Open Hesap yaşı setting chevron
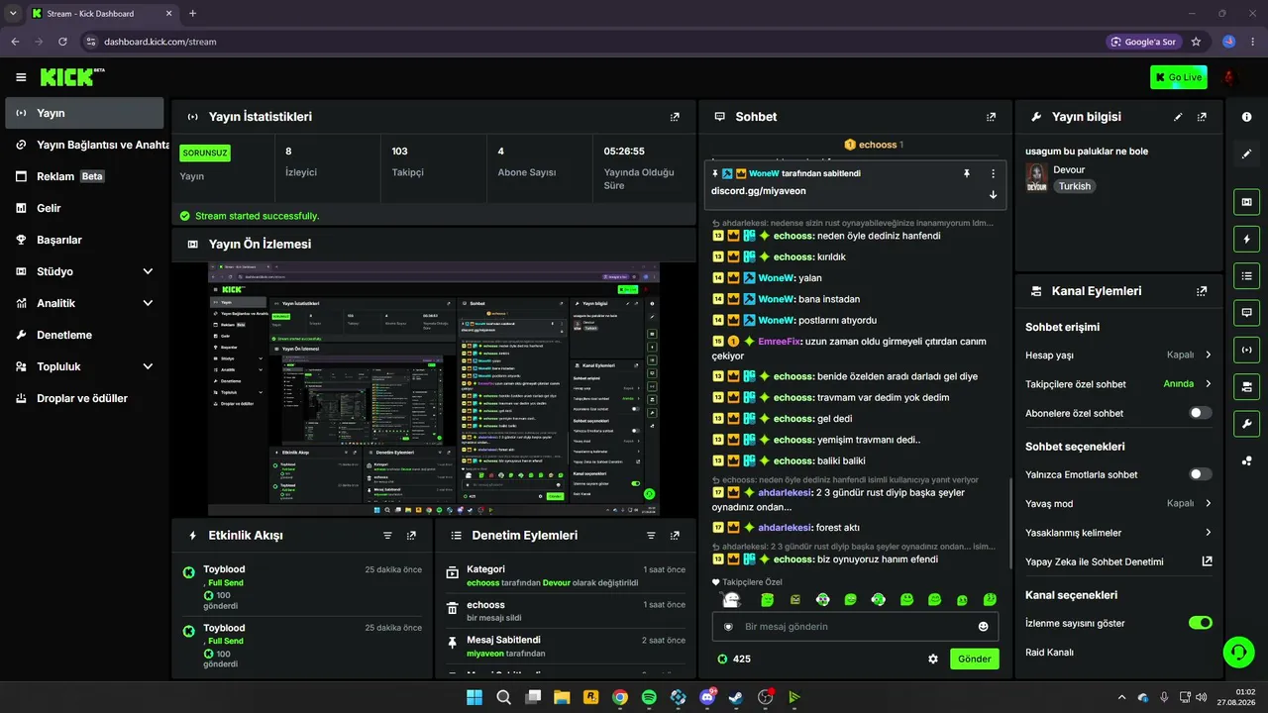The height and width of the screenshot is (713, 1268). pos(1208,355)
